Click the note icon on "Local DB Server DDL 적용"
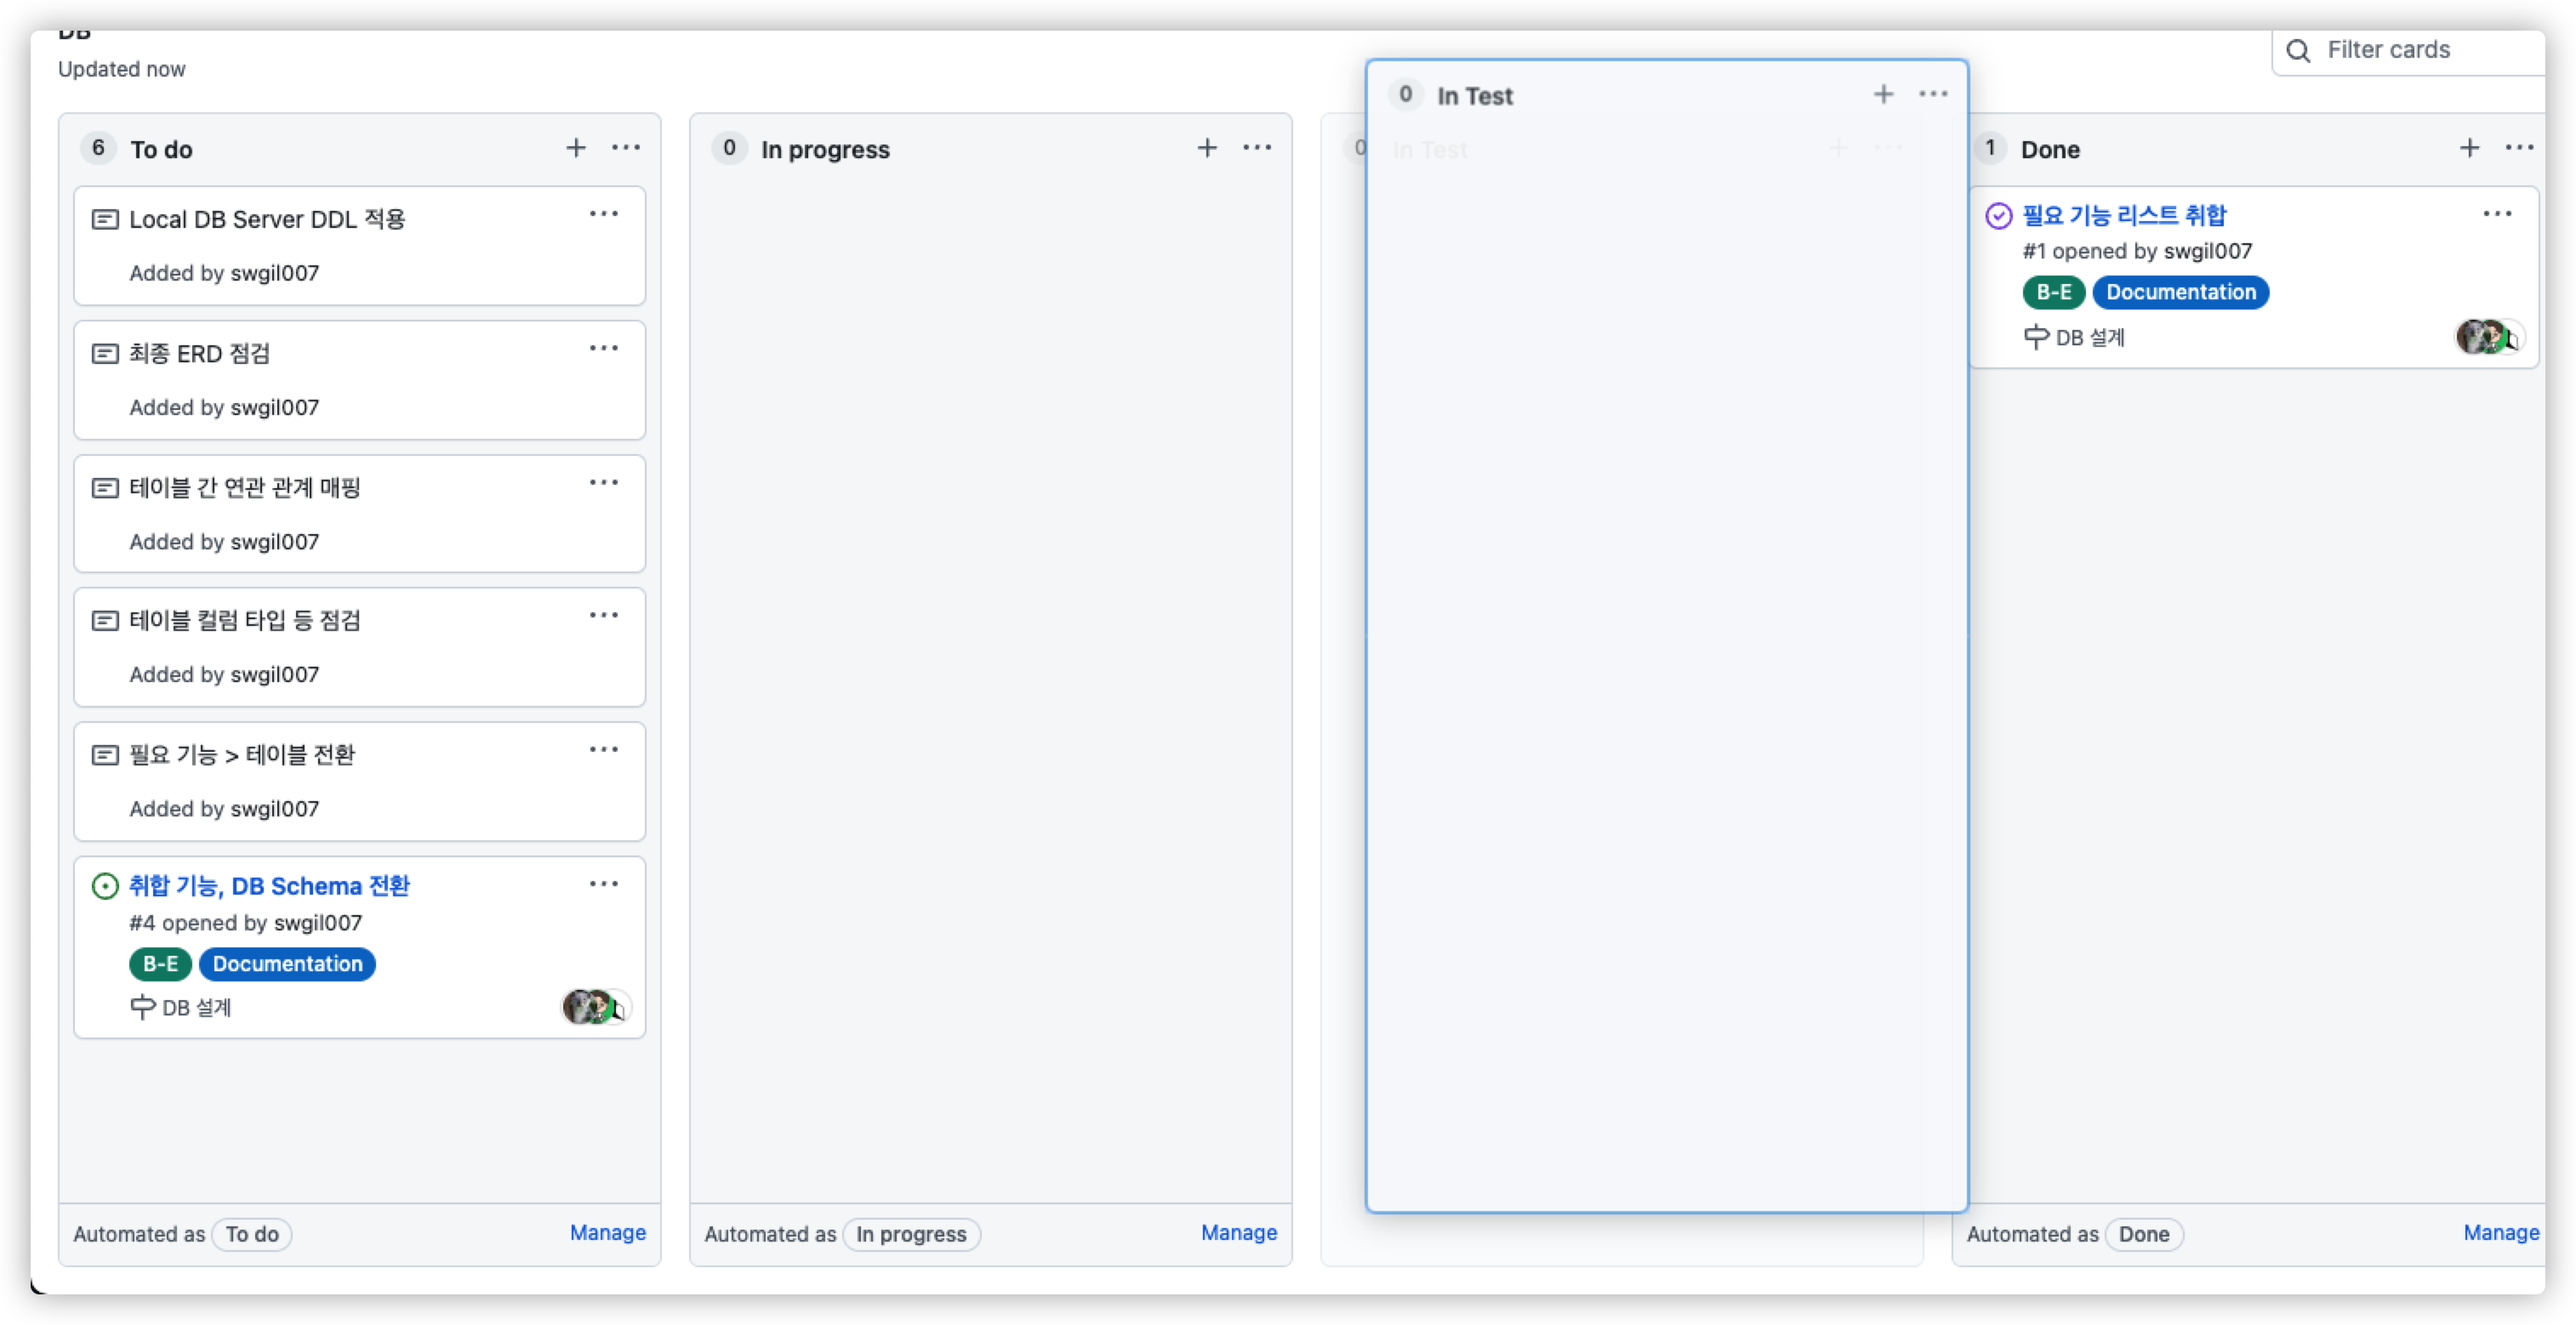 point(106,219)
